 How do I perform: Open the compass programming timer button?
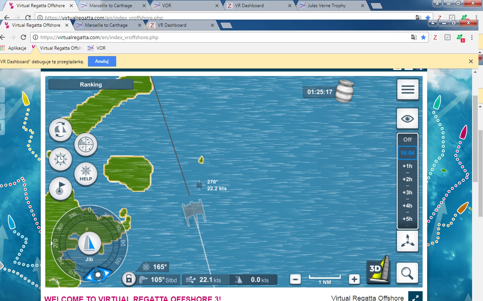point(60,159)
